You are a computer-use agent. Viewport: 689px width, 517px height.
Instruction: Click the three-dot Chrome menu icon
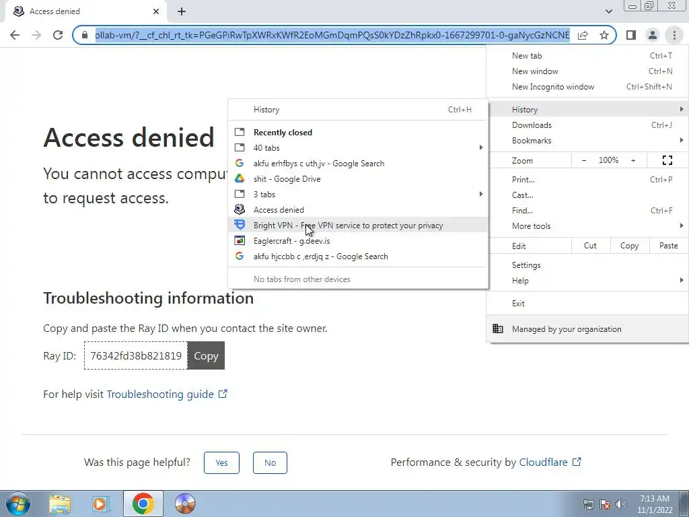pos(674,35)
